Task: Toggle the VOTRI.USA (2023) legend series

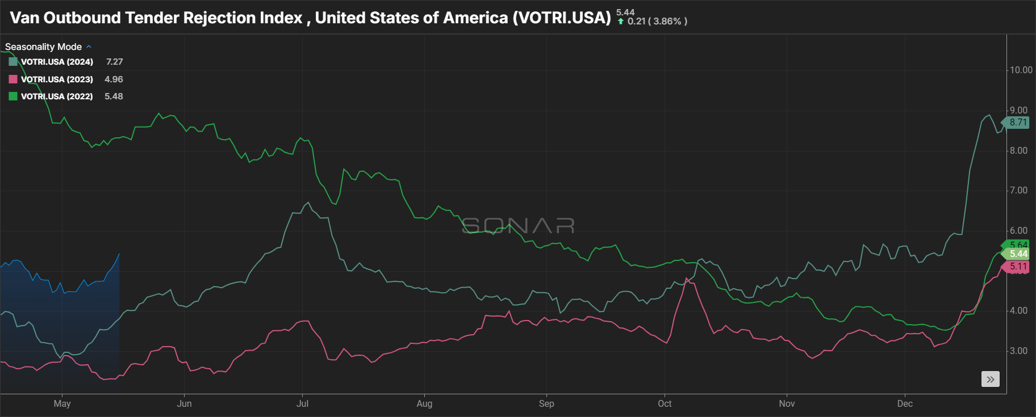Action: [57, 79]
